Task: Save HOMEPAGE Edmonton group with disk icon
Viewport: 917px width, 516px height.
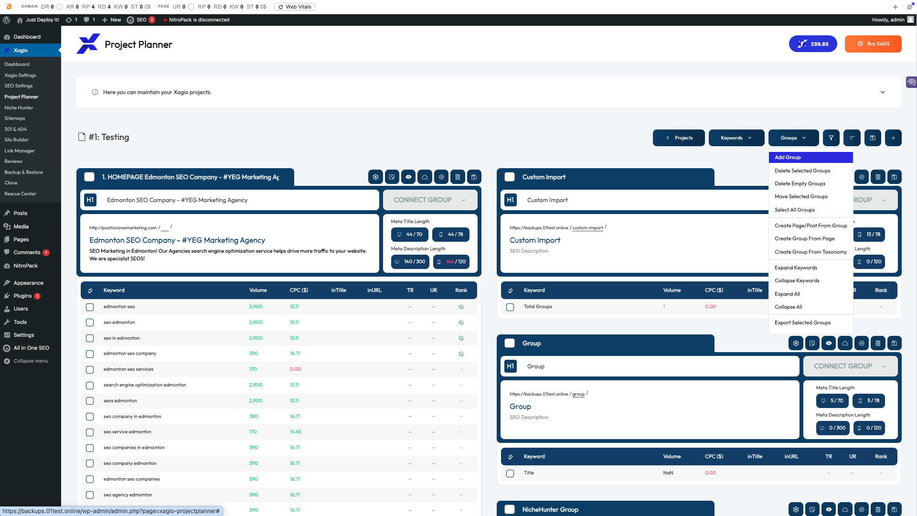Action: pyautogui.click(x=474, y=177)
